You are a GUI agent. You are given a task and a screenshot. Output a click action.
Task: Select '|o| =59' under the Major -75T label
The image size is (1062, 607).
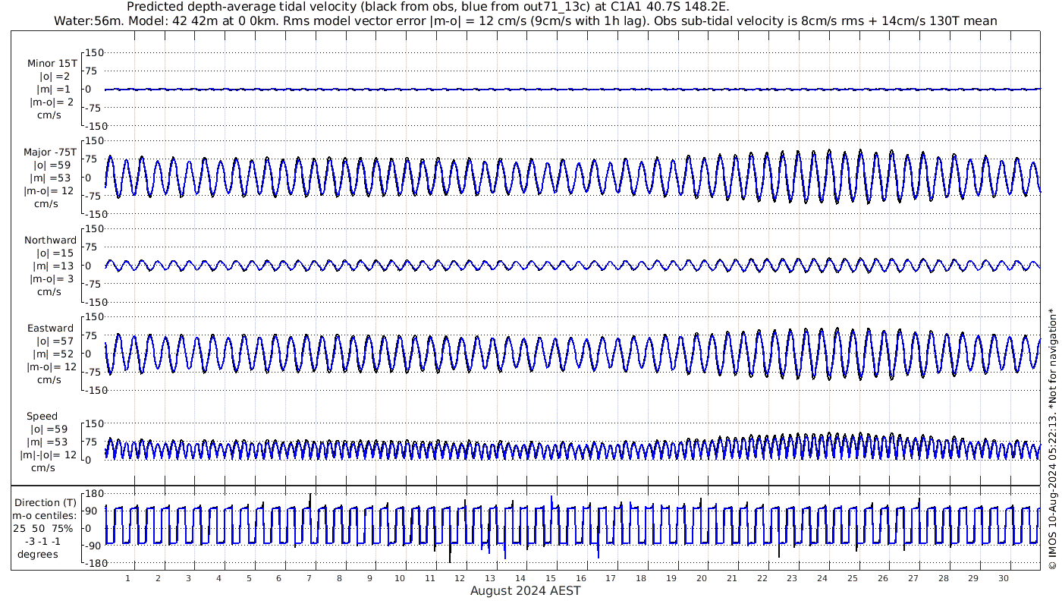click(52, 165)
